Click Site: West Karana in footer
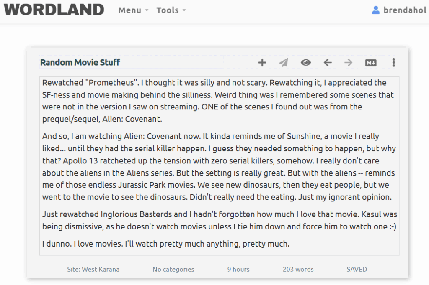Image resolution: width=429 pixels, height=285 pixels. 93,270
